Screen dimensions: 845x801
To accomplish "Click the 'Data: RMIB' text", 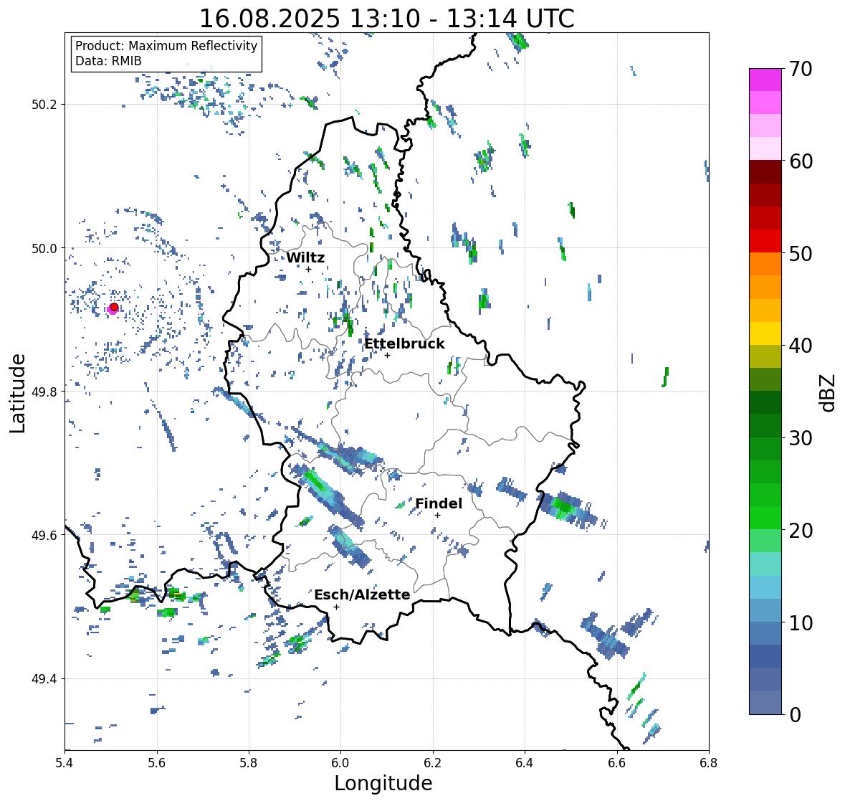I will 108,61.
